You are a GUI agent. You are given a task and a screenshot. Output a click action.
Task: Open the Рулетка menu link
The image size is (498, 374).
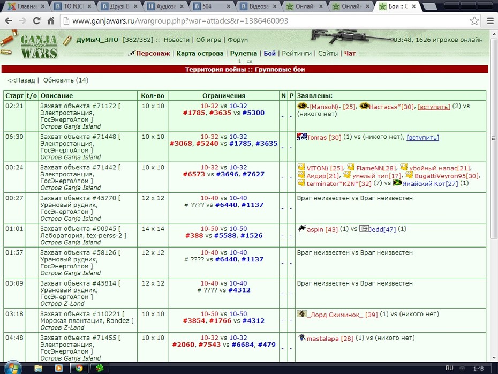pos(243,54)
